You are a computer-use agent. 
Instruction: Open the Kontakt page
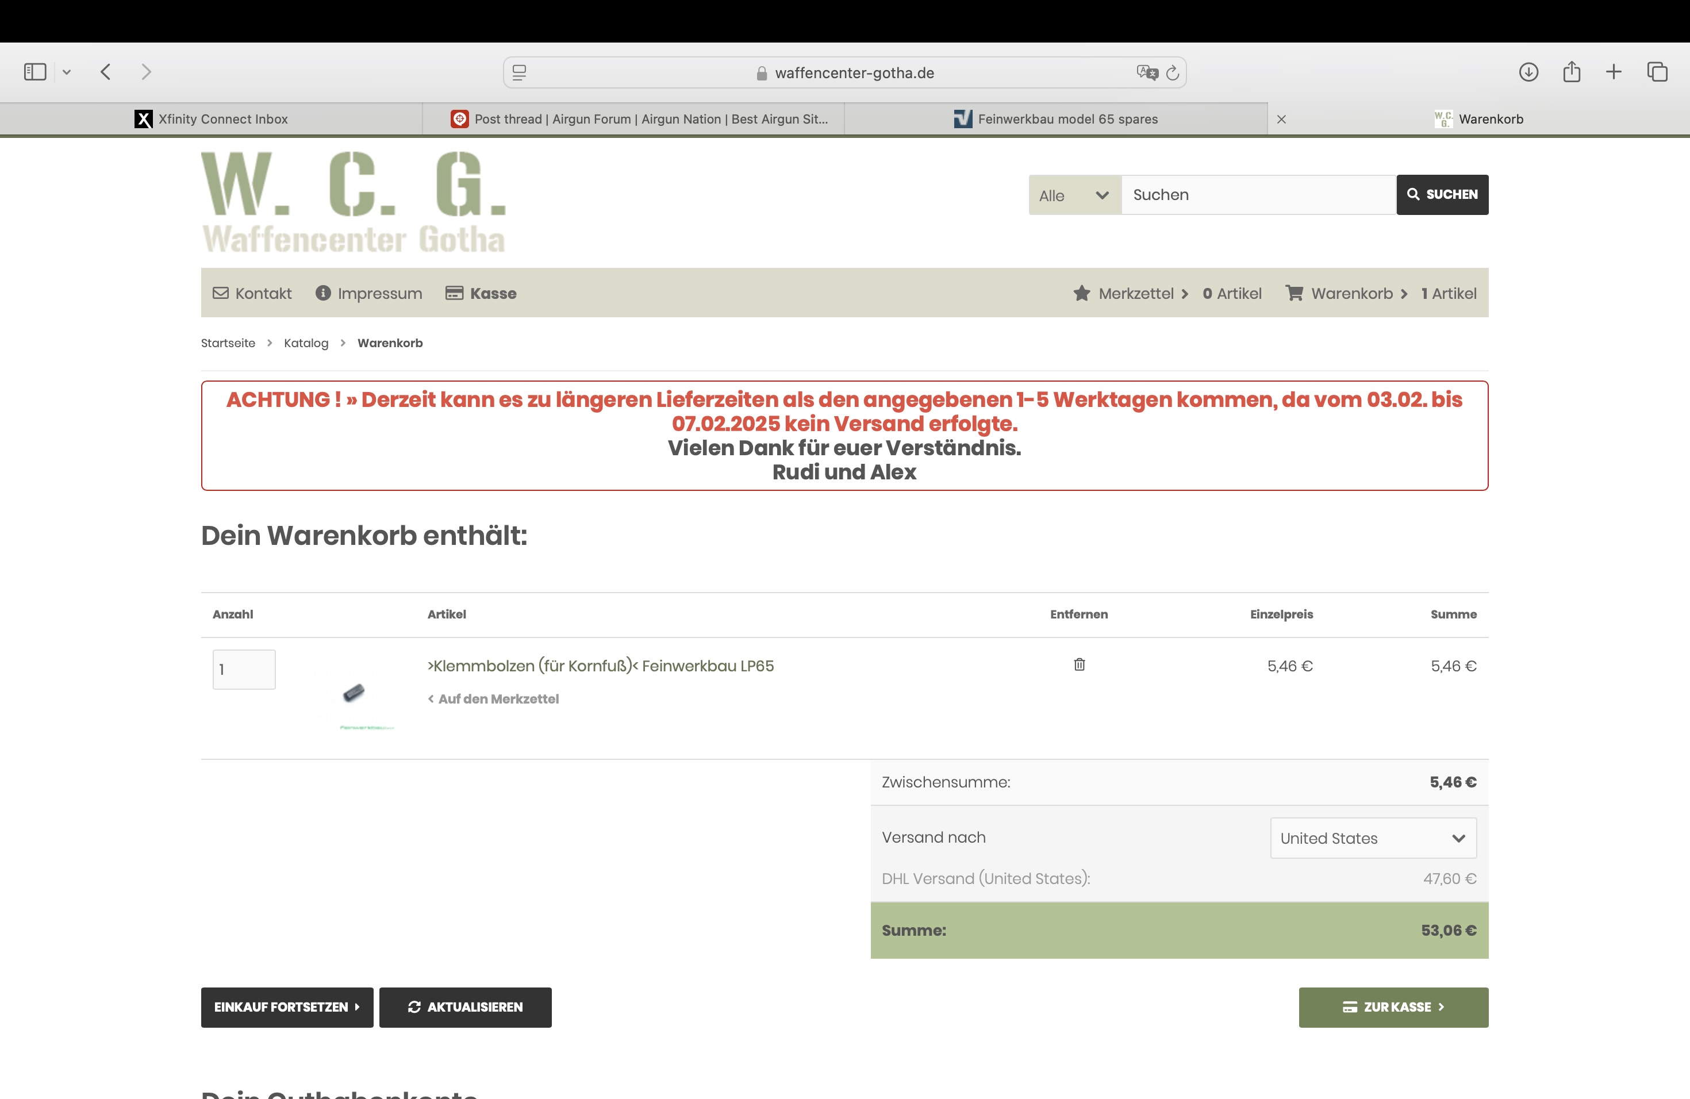tap(252, 293)
